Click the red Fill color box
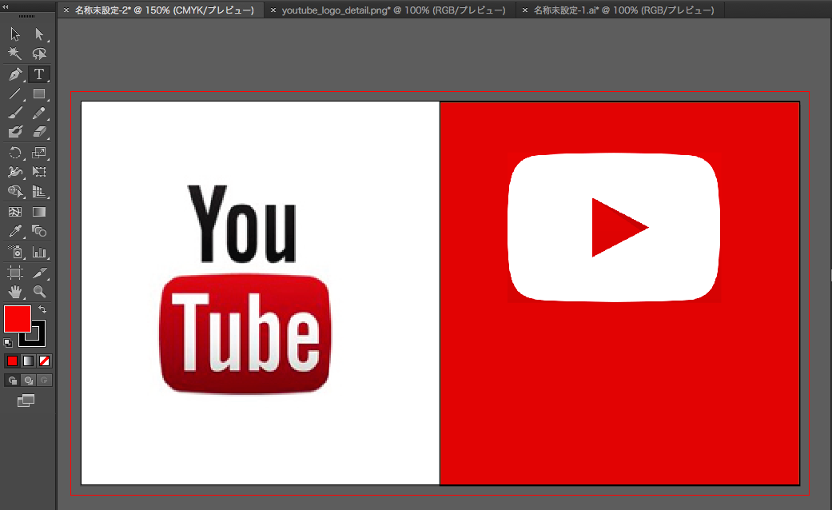The width and height of the screenshot is (832, 510). [17, 319]
